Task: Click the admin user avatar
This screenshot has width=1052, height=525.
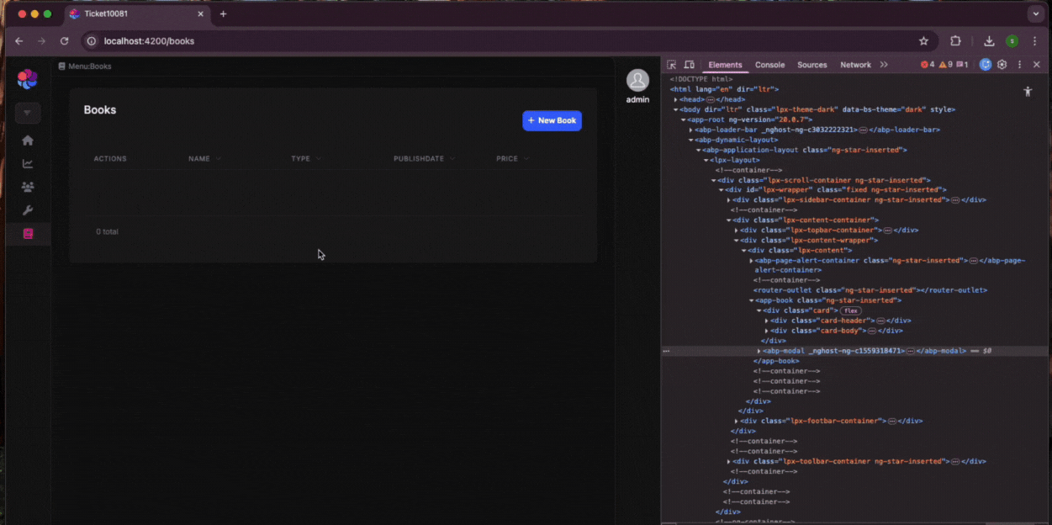Action: (637, 81)
